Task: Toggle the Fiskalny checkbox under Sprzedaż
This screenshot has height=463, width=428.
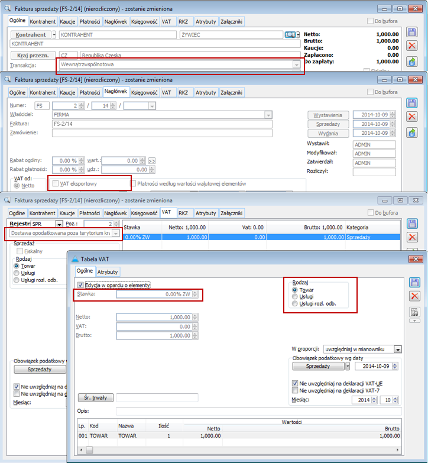Action: coord(20,251)
